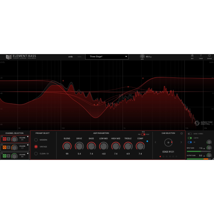The width and height of the screenshot is (214, 214).
Task: Click the Bug report icon
Action: pyautogui.click(x=192, y=56)
